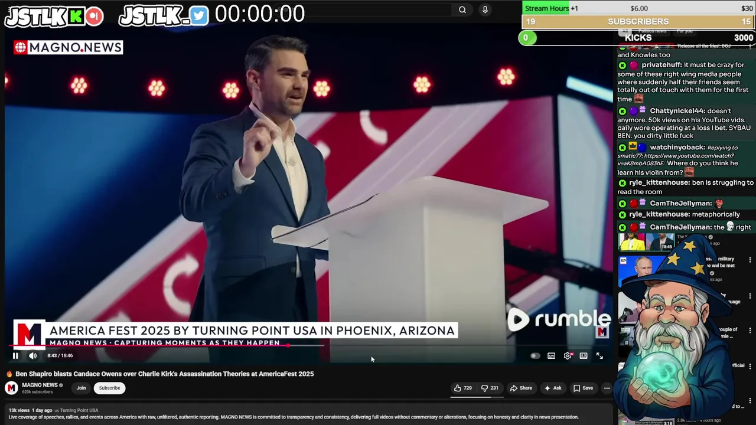756x425 pixels.
Task: Enter full screen mode
Action: click(x=599, y=356)
